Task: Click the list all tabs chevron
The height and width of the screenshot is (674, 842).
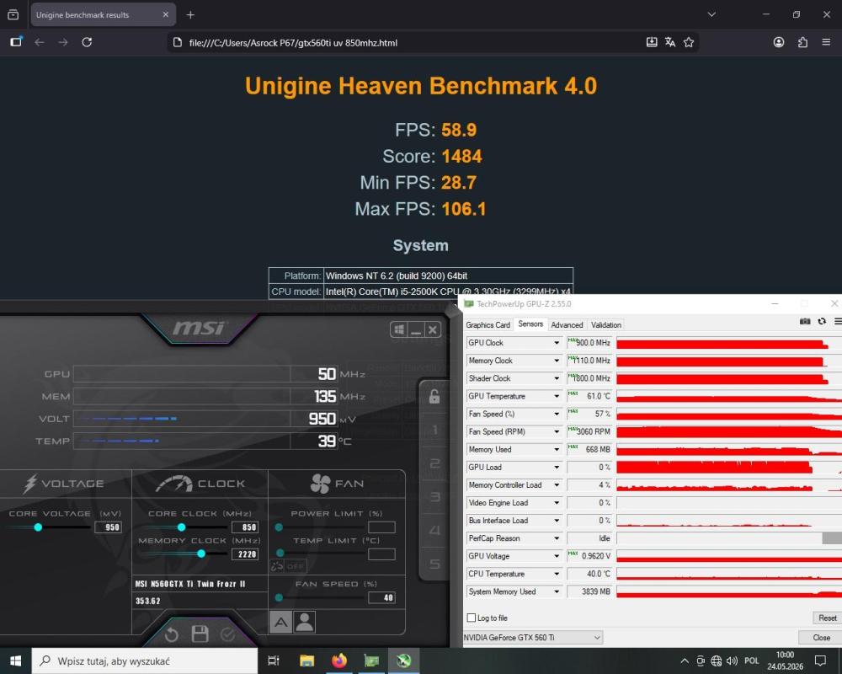Action: tap(711, 14)
